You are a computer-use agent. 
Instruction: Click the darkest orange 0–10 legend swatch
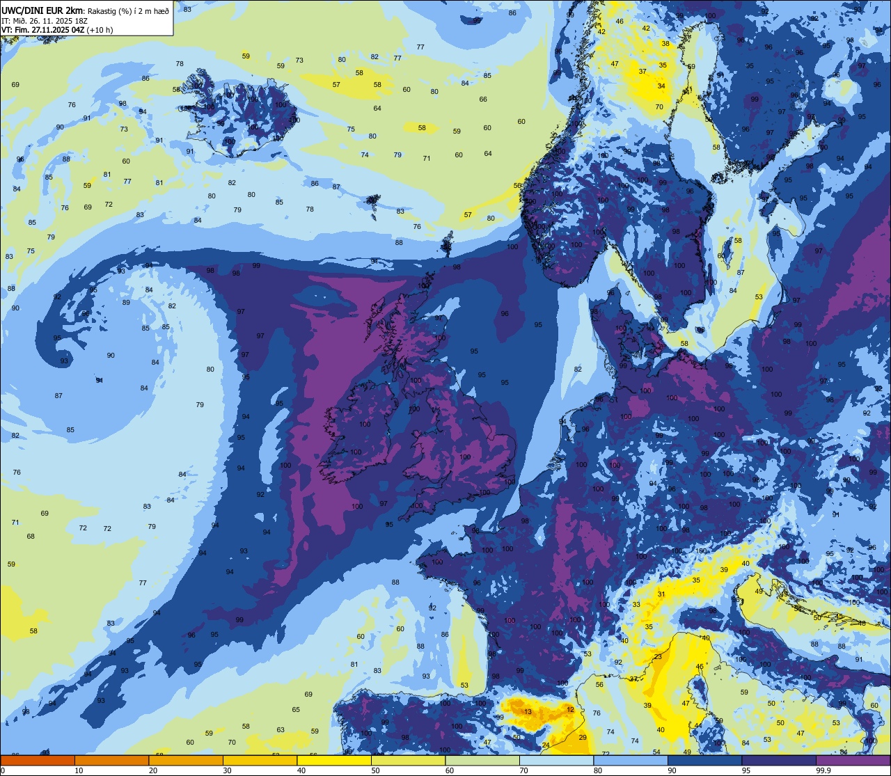[x=38, y=760]
